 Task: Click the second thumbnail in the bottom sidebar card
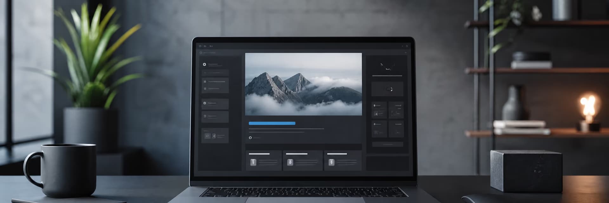214,136
